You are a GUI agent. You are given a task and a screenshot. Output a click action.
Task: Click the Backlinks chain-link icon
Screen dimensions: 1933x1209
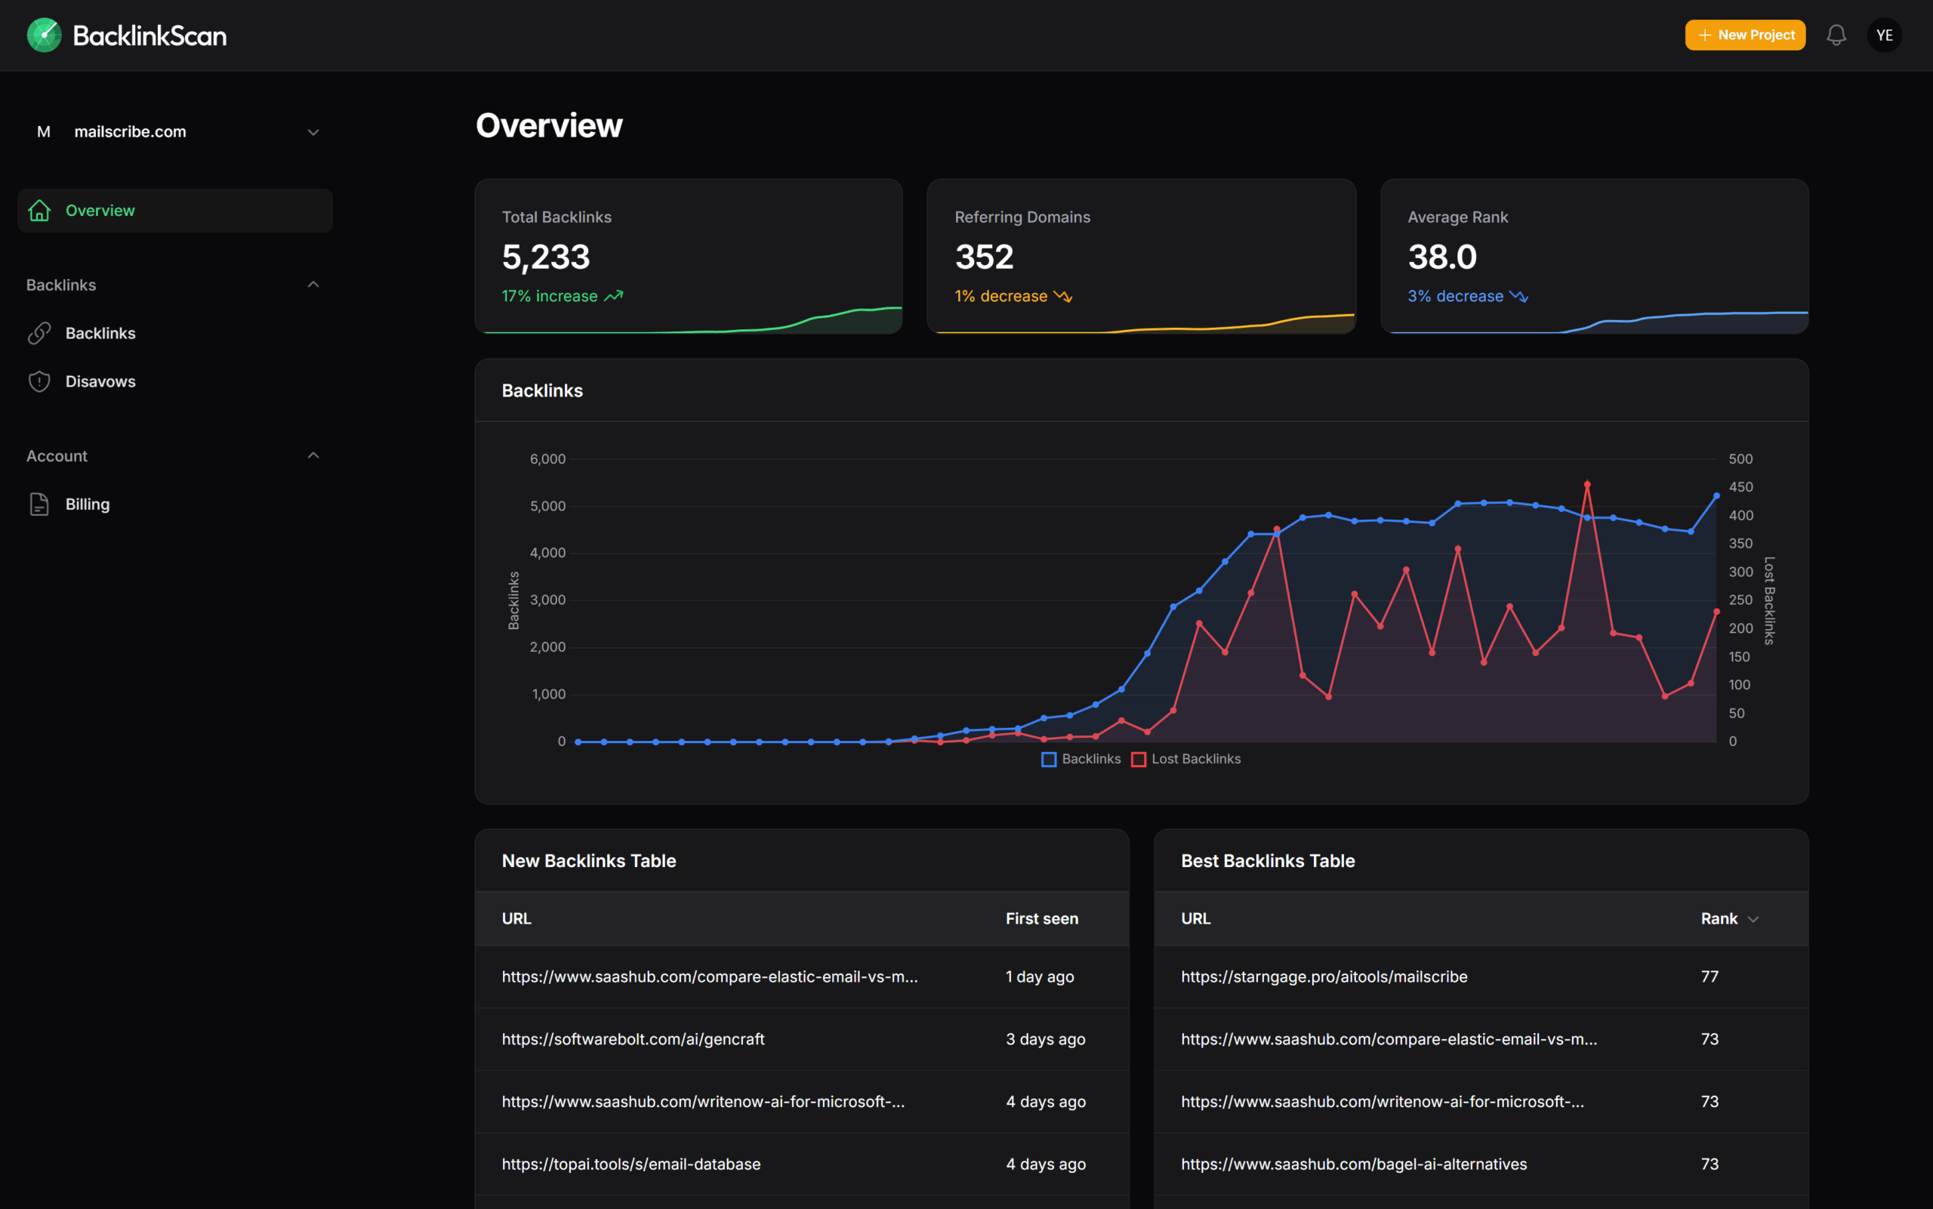click(39, 334)
